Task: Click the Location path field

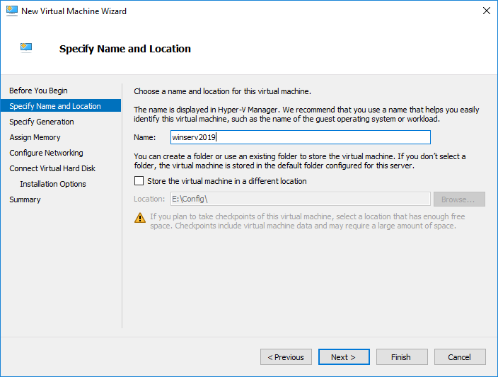Action: coord(300,199)
